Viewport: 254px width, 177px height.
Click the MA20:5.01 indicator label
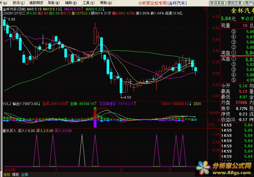[x=73, y=9]
